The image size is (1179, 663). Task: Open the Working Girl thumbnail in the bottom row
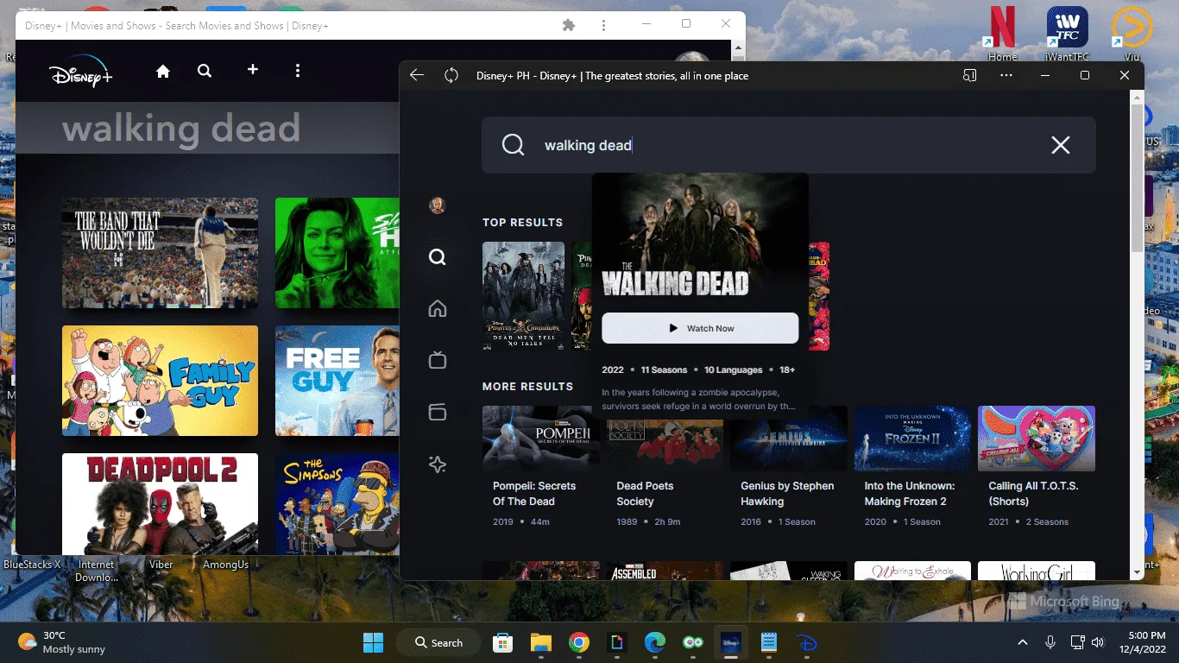(x=1037, y=571)
